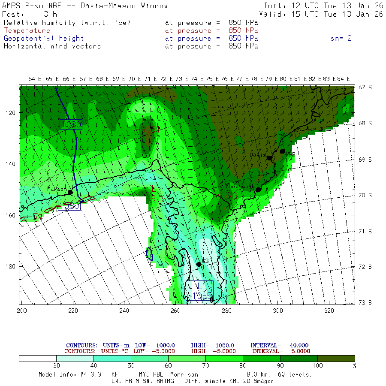Click the AMPS 8-km WRF title text

[85, 6]
